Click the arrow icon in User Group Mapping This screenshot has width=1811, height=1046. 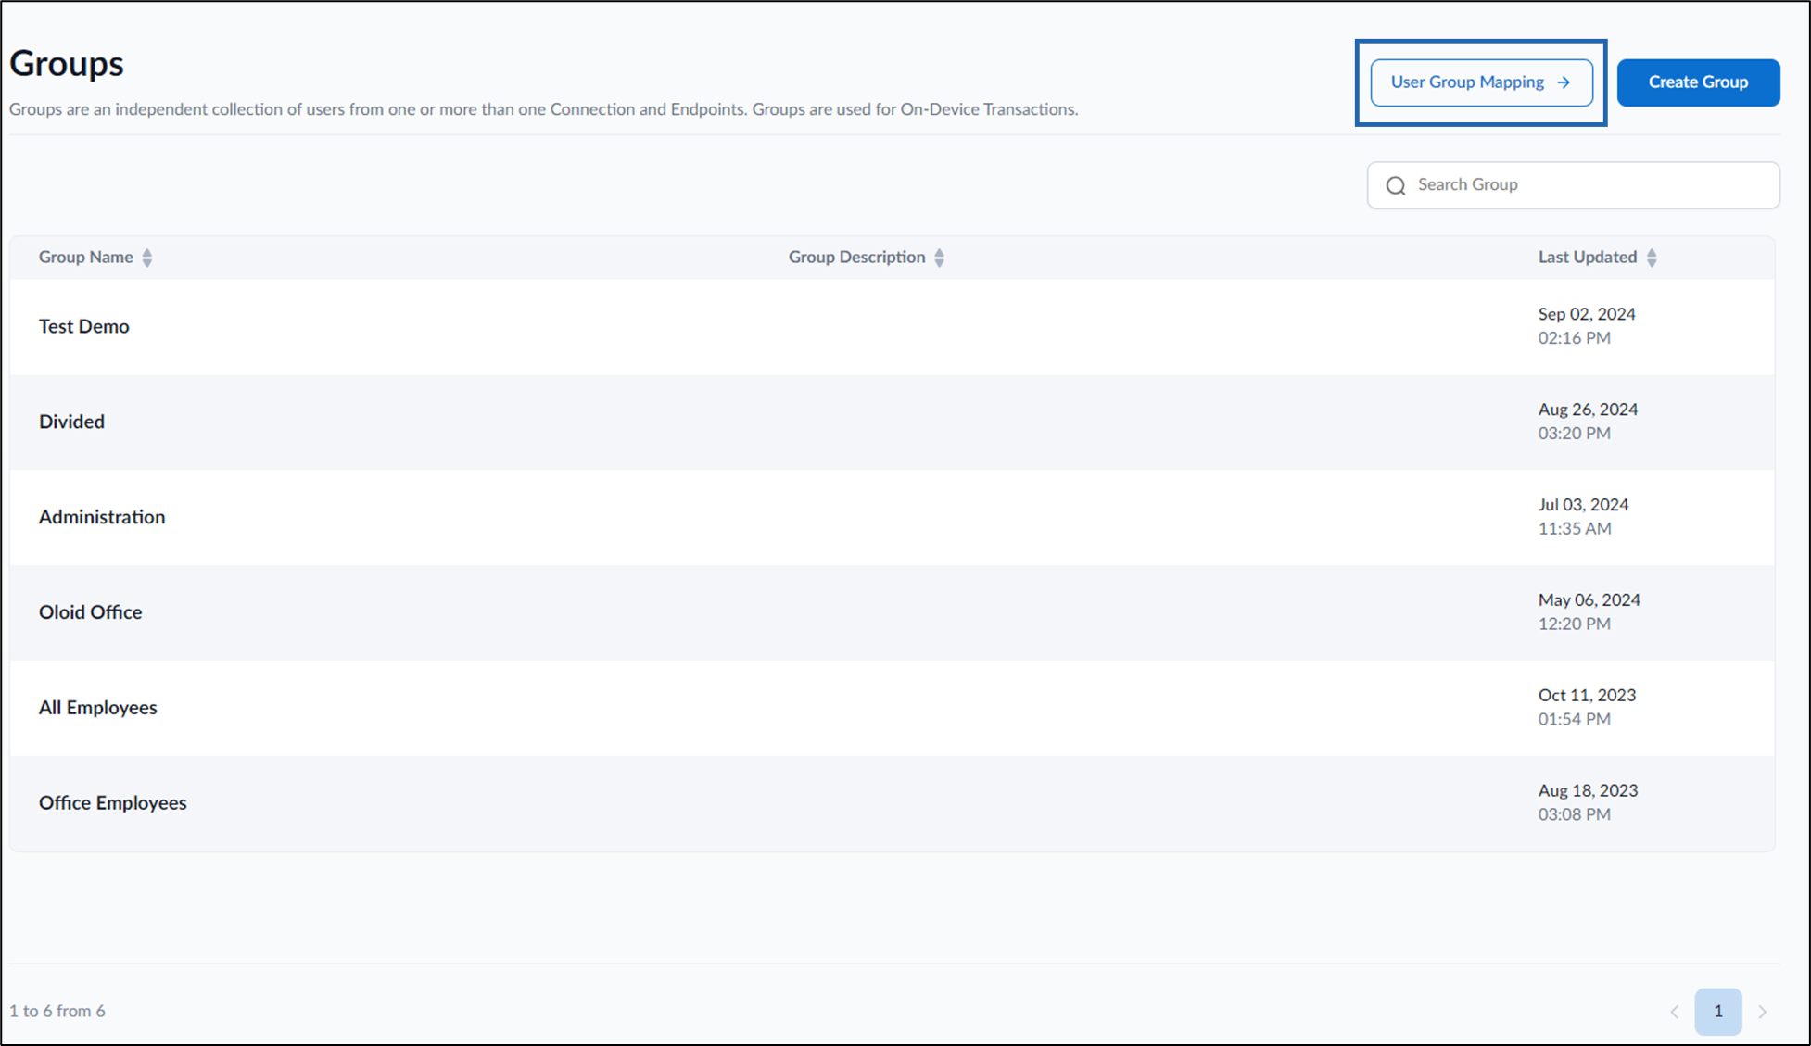(1564, 82)
